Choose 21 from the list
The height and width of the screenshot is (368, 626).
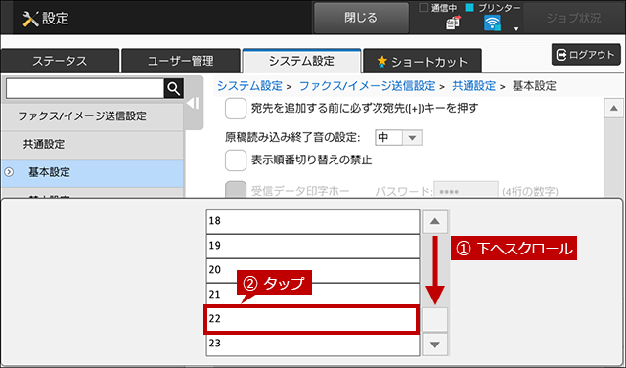(313, 295)
